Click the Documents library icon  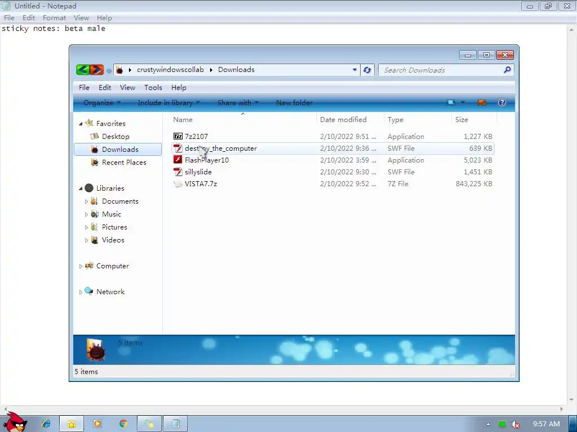tap(95, 201)
